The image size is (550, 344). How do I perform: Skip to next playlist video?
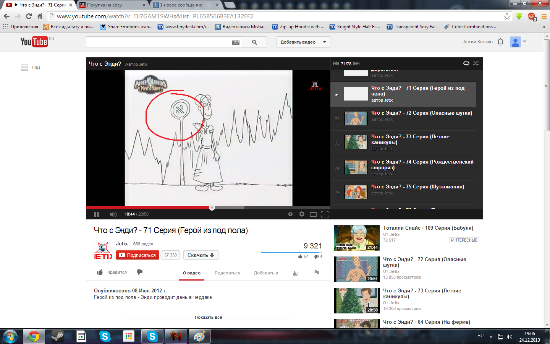pyautogui.click(x=356, y=63)
